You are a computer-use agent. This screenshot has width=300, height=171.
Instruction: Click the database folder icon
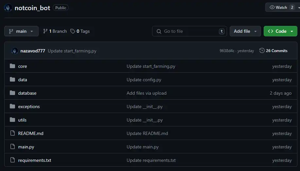click(x=12, y=93)
